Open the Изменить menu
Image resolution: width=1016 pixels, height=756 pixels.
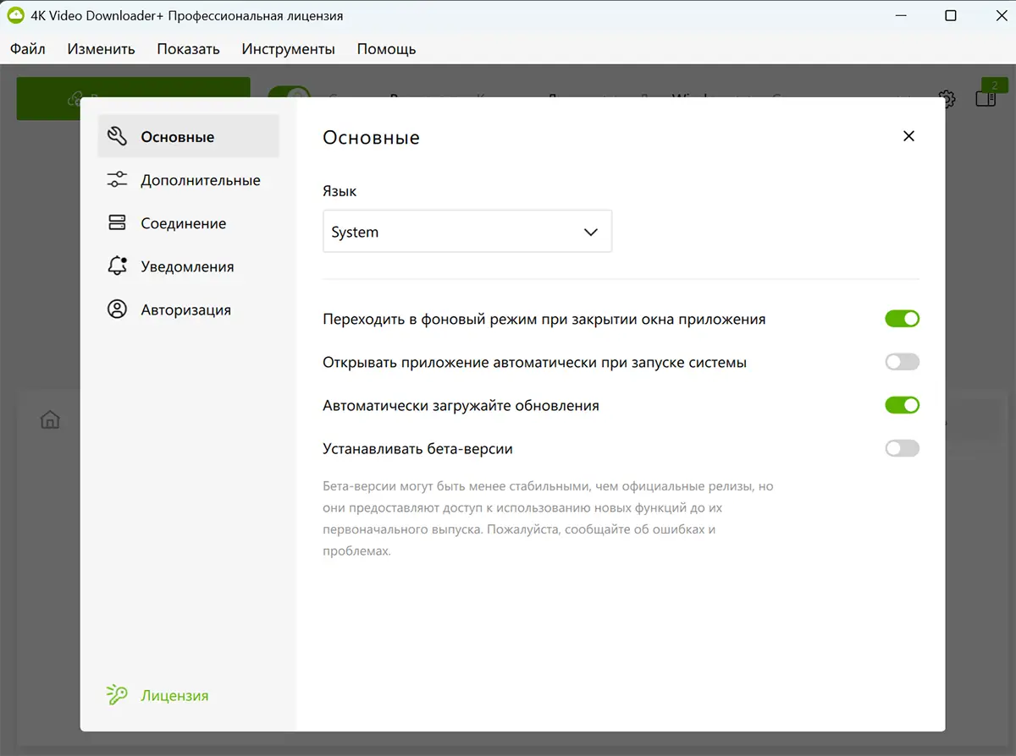tap(101, 48)
